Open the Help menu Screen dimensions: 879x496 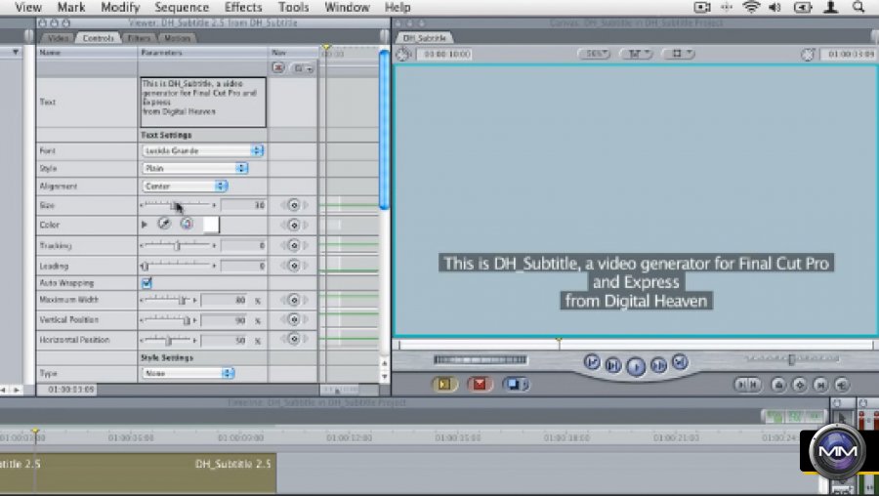click(398, 7)
